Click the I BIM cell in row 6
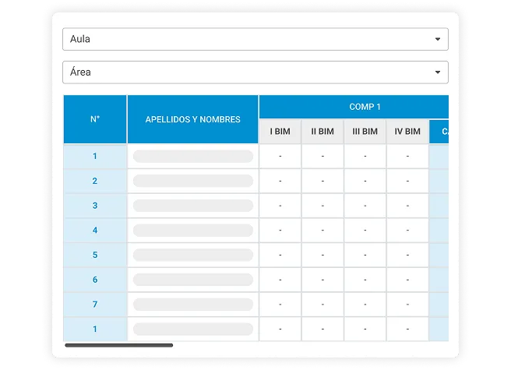This screenshot has width=511, height=370. tap(280, 280)
